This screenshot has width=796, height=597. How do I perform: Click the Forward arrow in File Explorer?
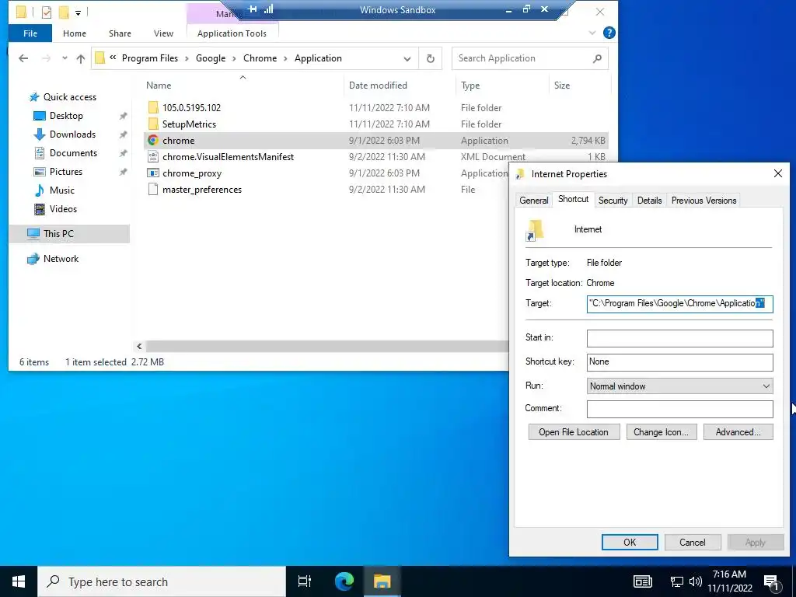click(46, 58)
